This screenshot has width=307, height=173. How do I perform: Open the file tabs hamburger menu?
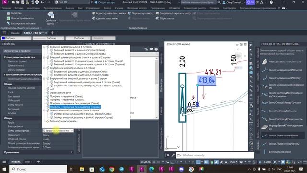coord(4,33)
